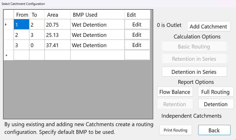Edit catchment 3 with area 37.41
Screen dimensions: 236x140
[x=137, y=45]
